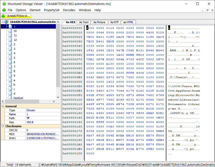Click the stream icon for item 3
215x167 pixels.
click(x=10, y=49)
